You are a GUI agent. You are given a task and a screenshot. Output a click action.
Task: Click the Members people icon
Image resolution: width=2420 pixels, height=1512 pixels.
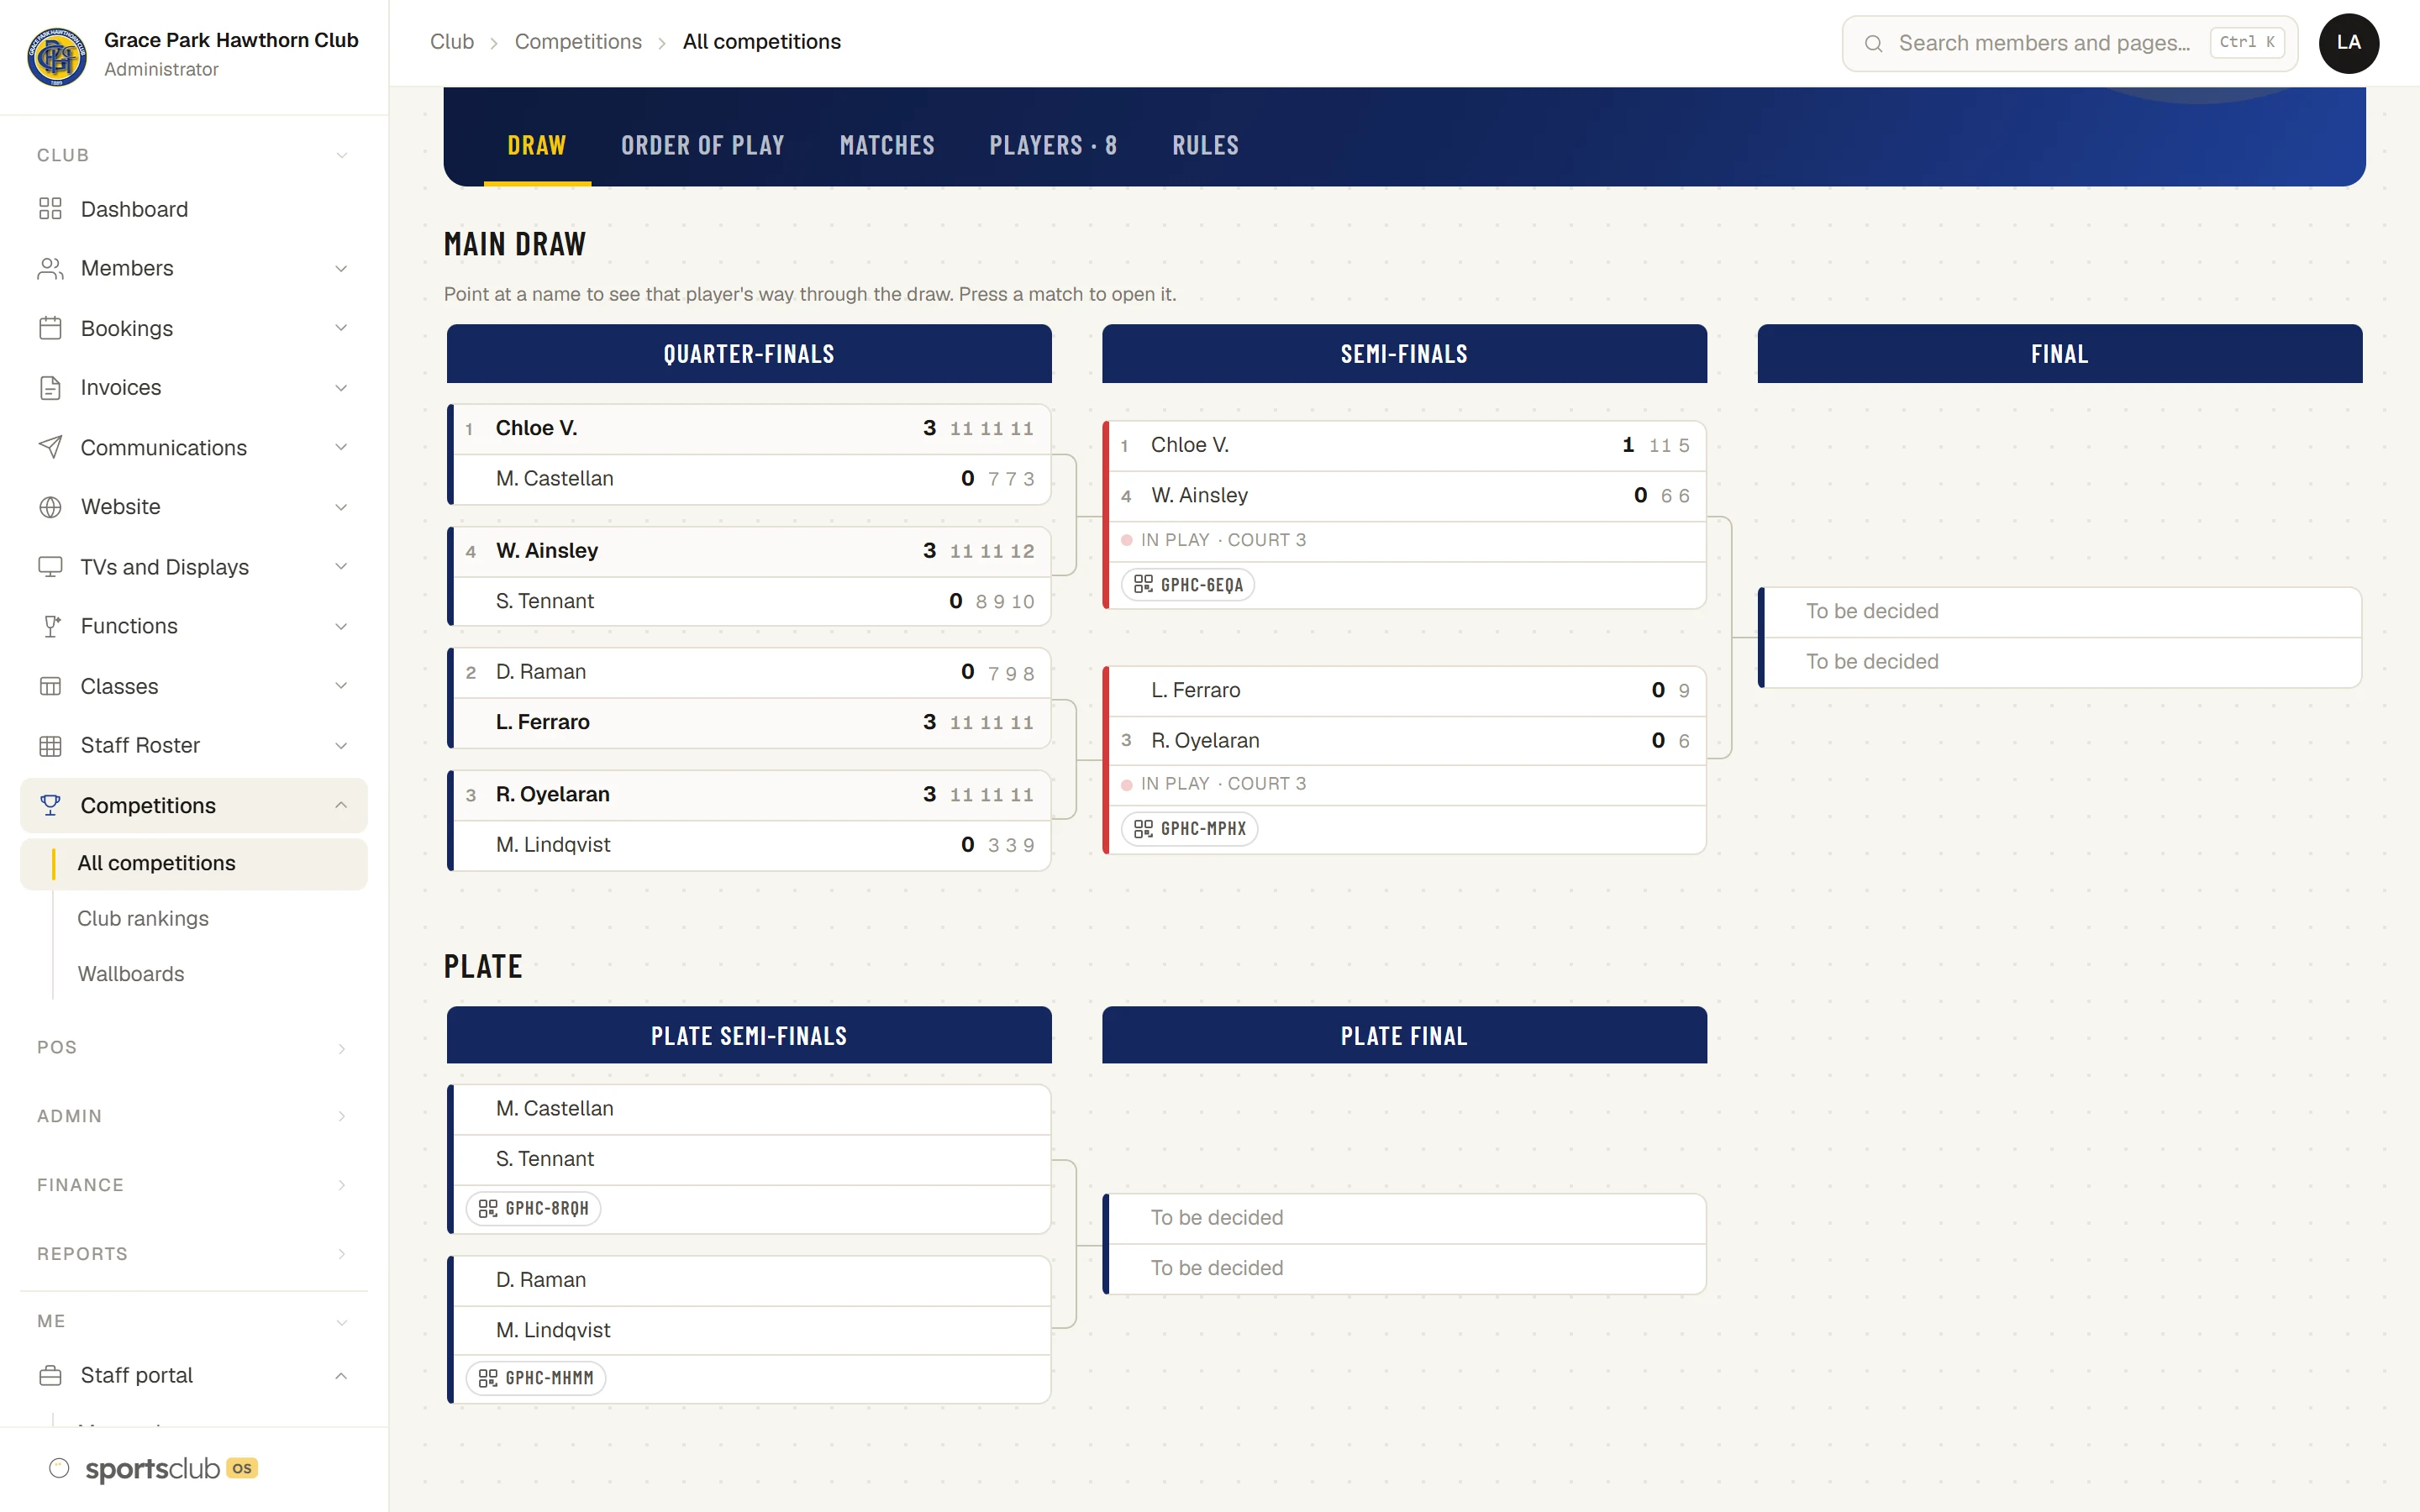[x=50, y=268]
